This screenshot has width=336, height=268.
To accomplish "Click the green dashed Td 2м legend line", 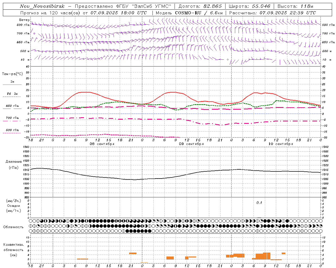I will click(x=12, y=97).
